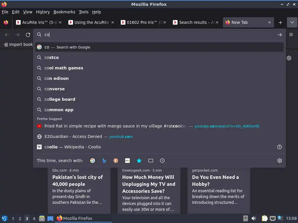
Task: Select the 'converse' suggestion
Action: click(159, 89)
